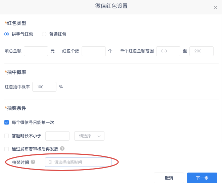The width and height of the screenshot is (222, 188).
Task: Click the 红包个数 input field
Action: click(94, 51)
